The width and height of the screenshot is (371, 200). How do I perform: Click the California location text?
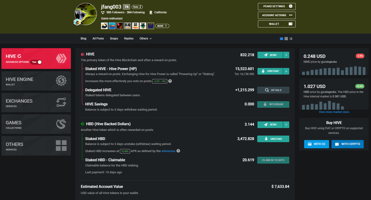click(x=160, y=12)
